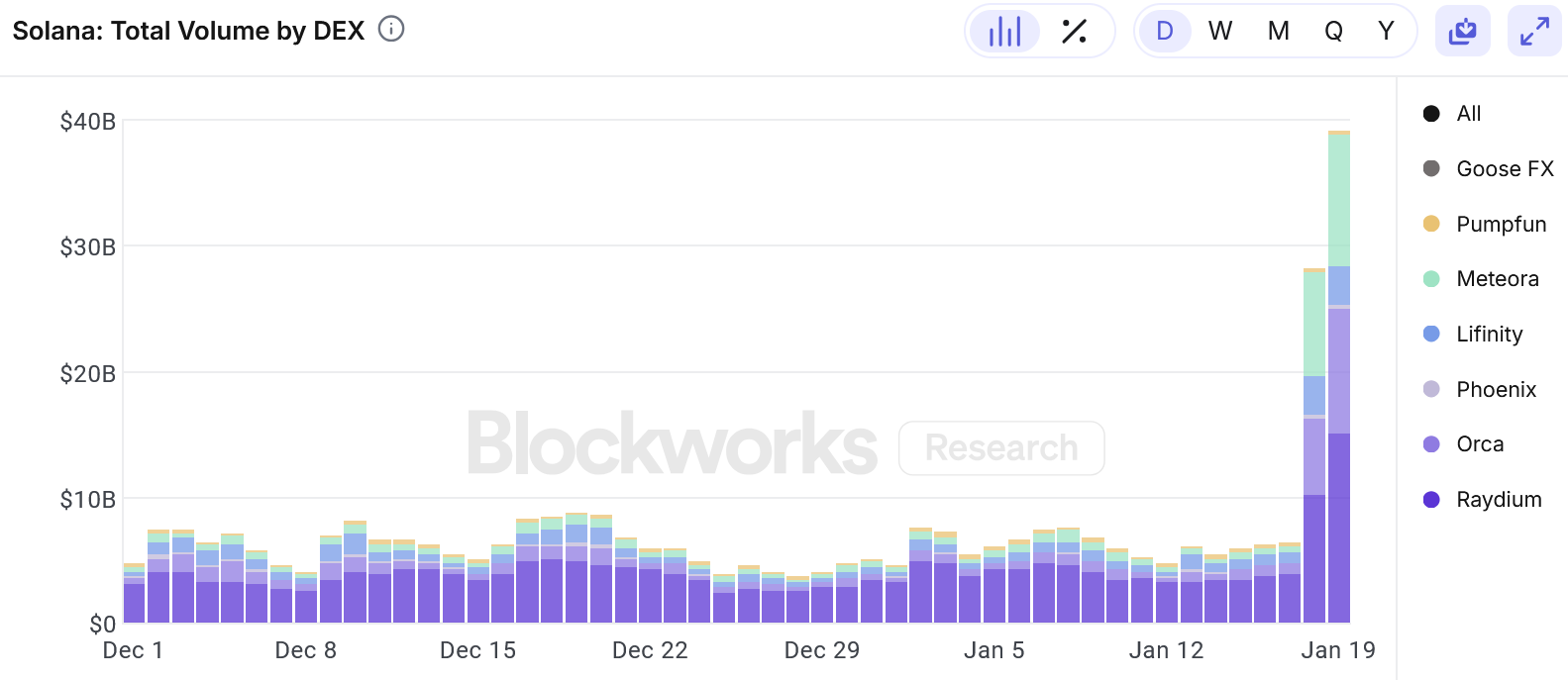Viewport: 1568px width, 680px height.
Task: Click the 'Dec 1' x-axis label
Action: coord(133,650)
